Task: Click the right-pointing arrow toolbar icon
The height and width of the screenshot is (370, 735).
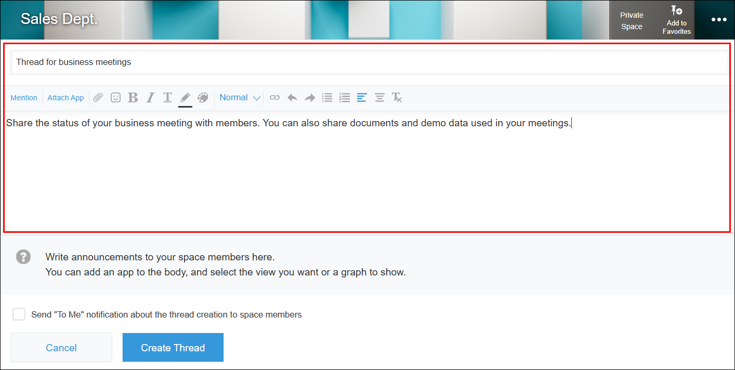Action: click(x=310, y=98)
